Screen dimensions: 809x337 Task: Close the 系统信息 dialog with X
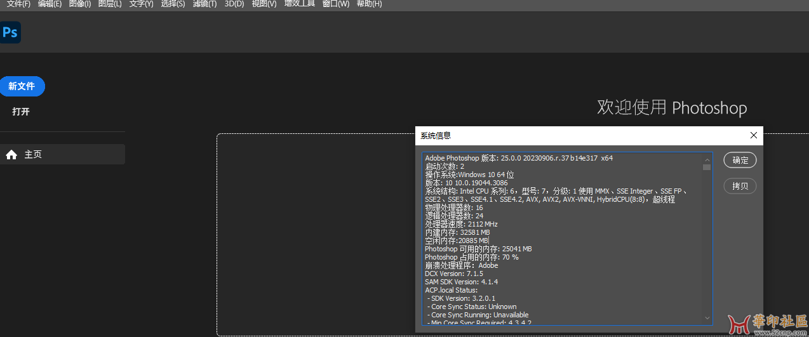pyautogui.click(x=754, y=136)
